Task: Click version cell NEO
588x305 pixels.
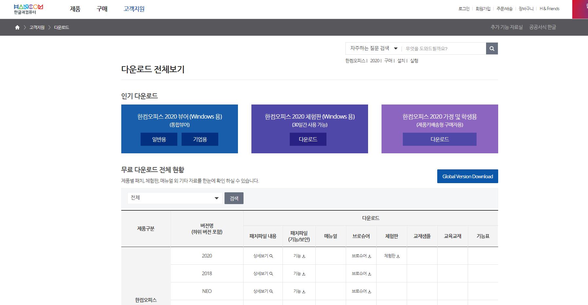Action: [x=207, y=291]
